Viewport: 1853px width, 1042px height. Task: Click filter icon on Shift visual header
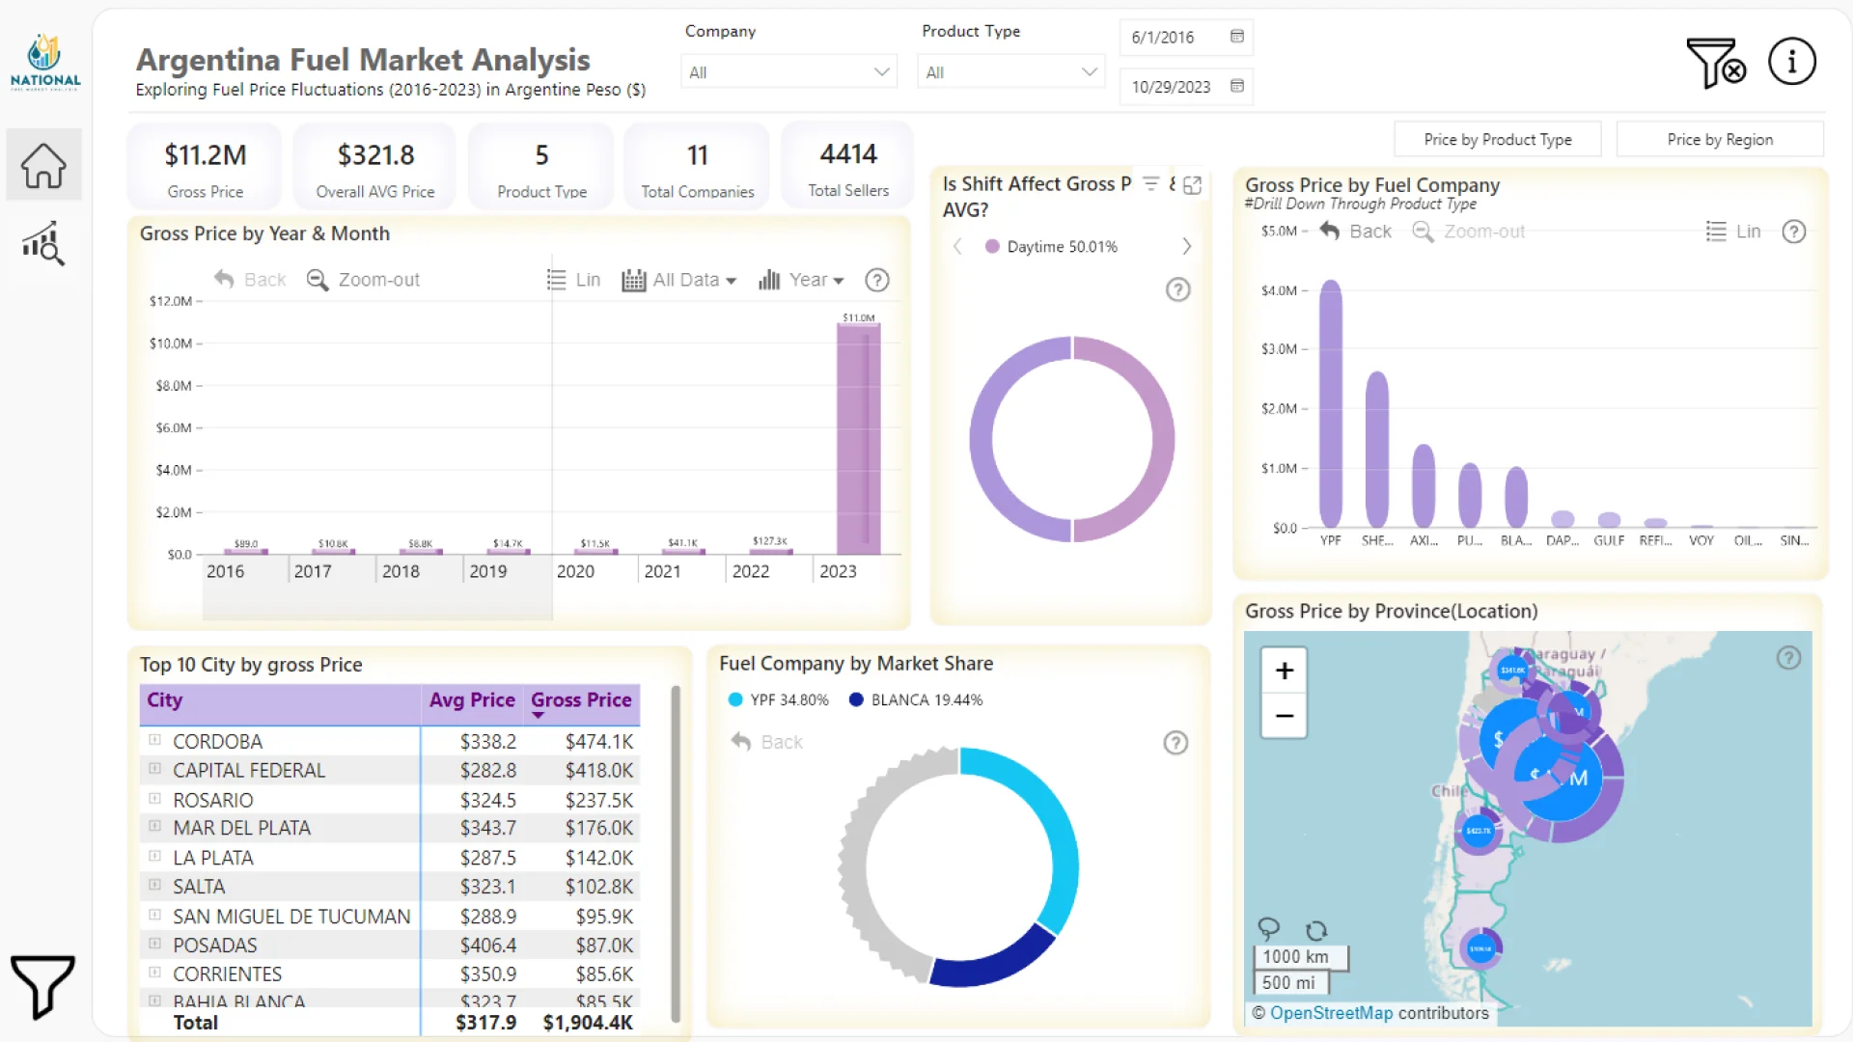[x=1150, y=183]
